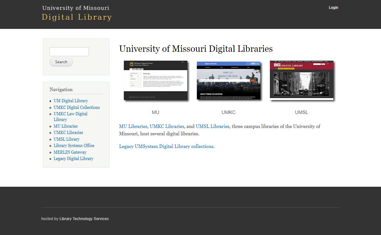Open UMSL Library navigation link
This screenshot has width=381, height=235.
click(x=67, y=139)
